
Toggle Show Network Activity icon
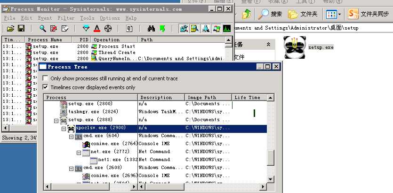[x=206, y=29]
